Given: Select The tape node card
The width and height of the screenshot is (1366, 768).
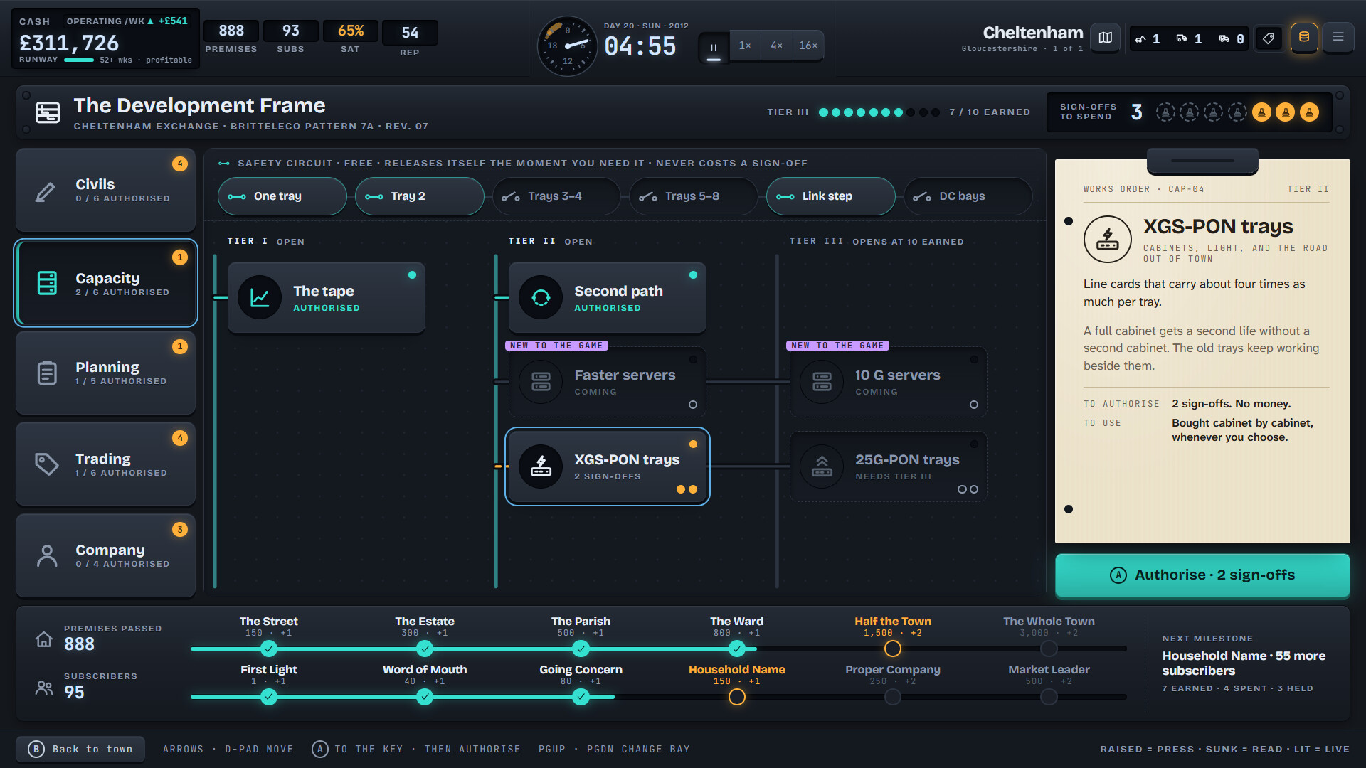Looking at the screenshot, I should (327, 297).
